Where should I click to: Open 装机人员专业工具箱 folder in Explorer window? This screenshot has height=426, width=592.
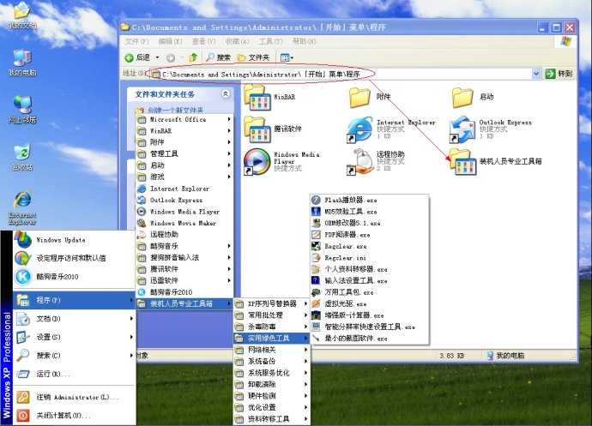(x=463, y=161)
